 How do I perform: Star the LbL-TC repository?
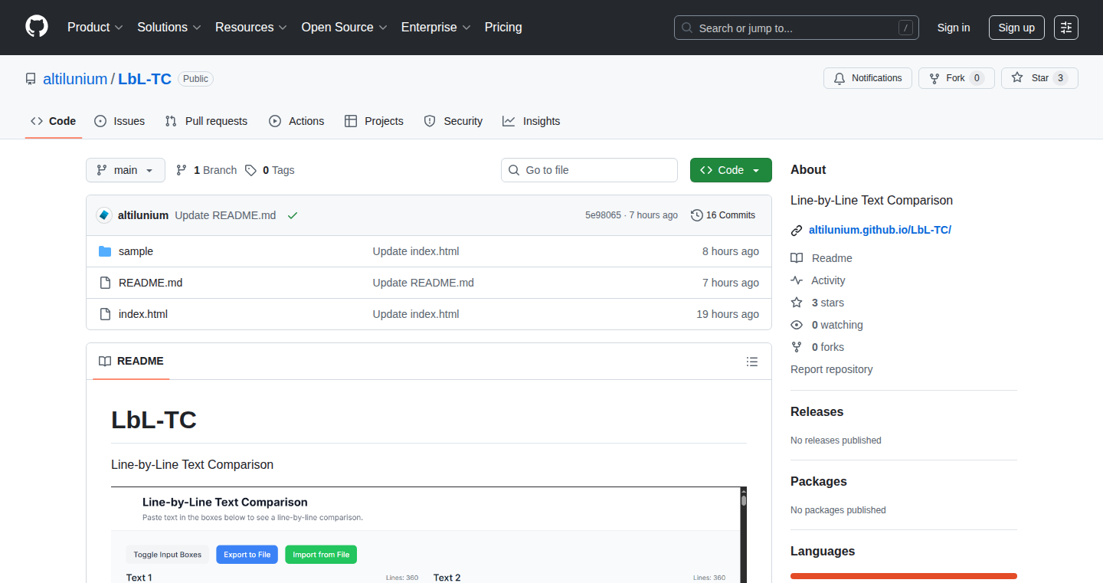click(1039, 78)
